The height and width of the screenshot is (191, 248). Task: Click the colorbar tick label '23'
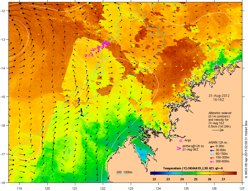pyautogui.click(x=168, y=179)
